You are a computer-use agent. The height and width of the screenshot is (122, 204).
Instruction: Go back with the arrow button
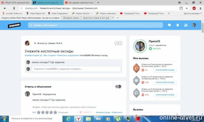pos(5,8)
